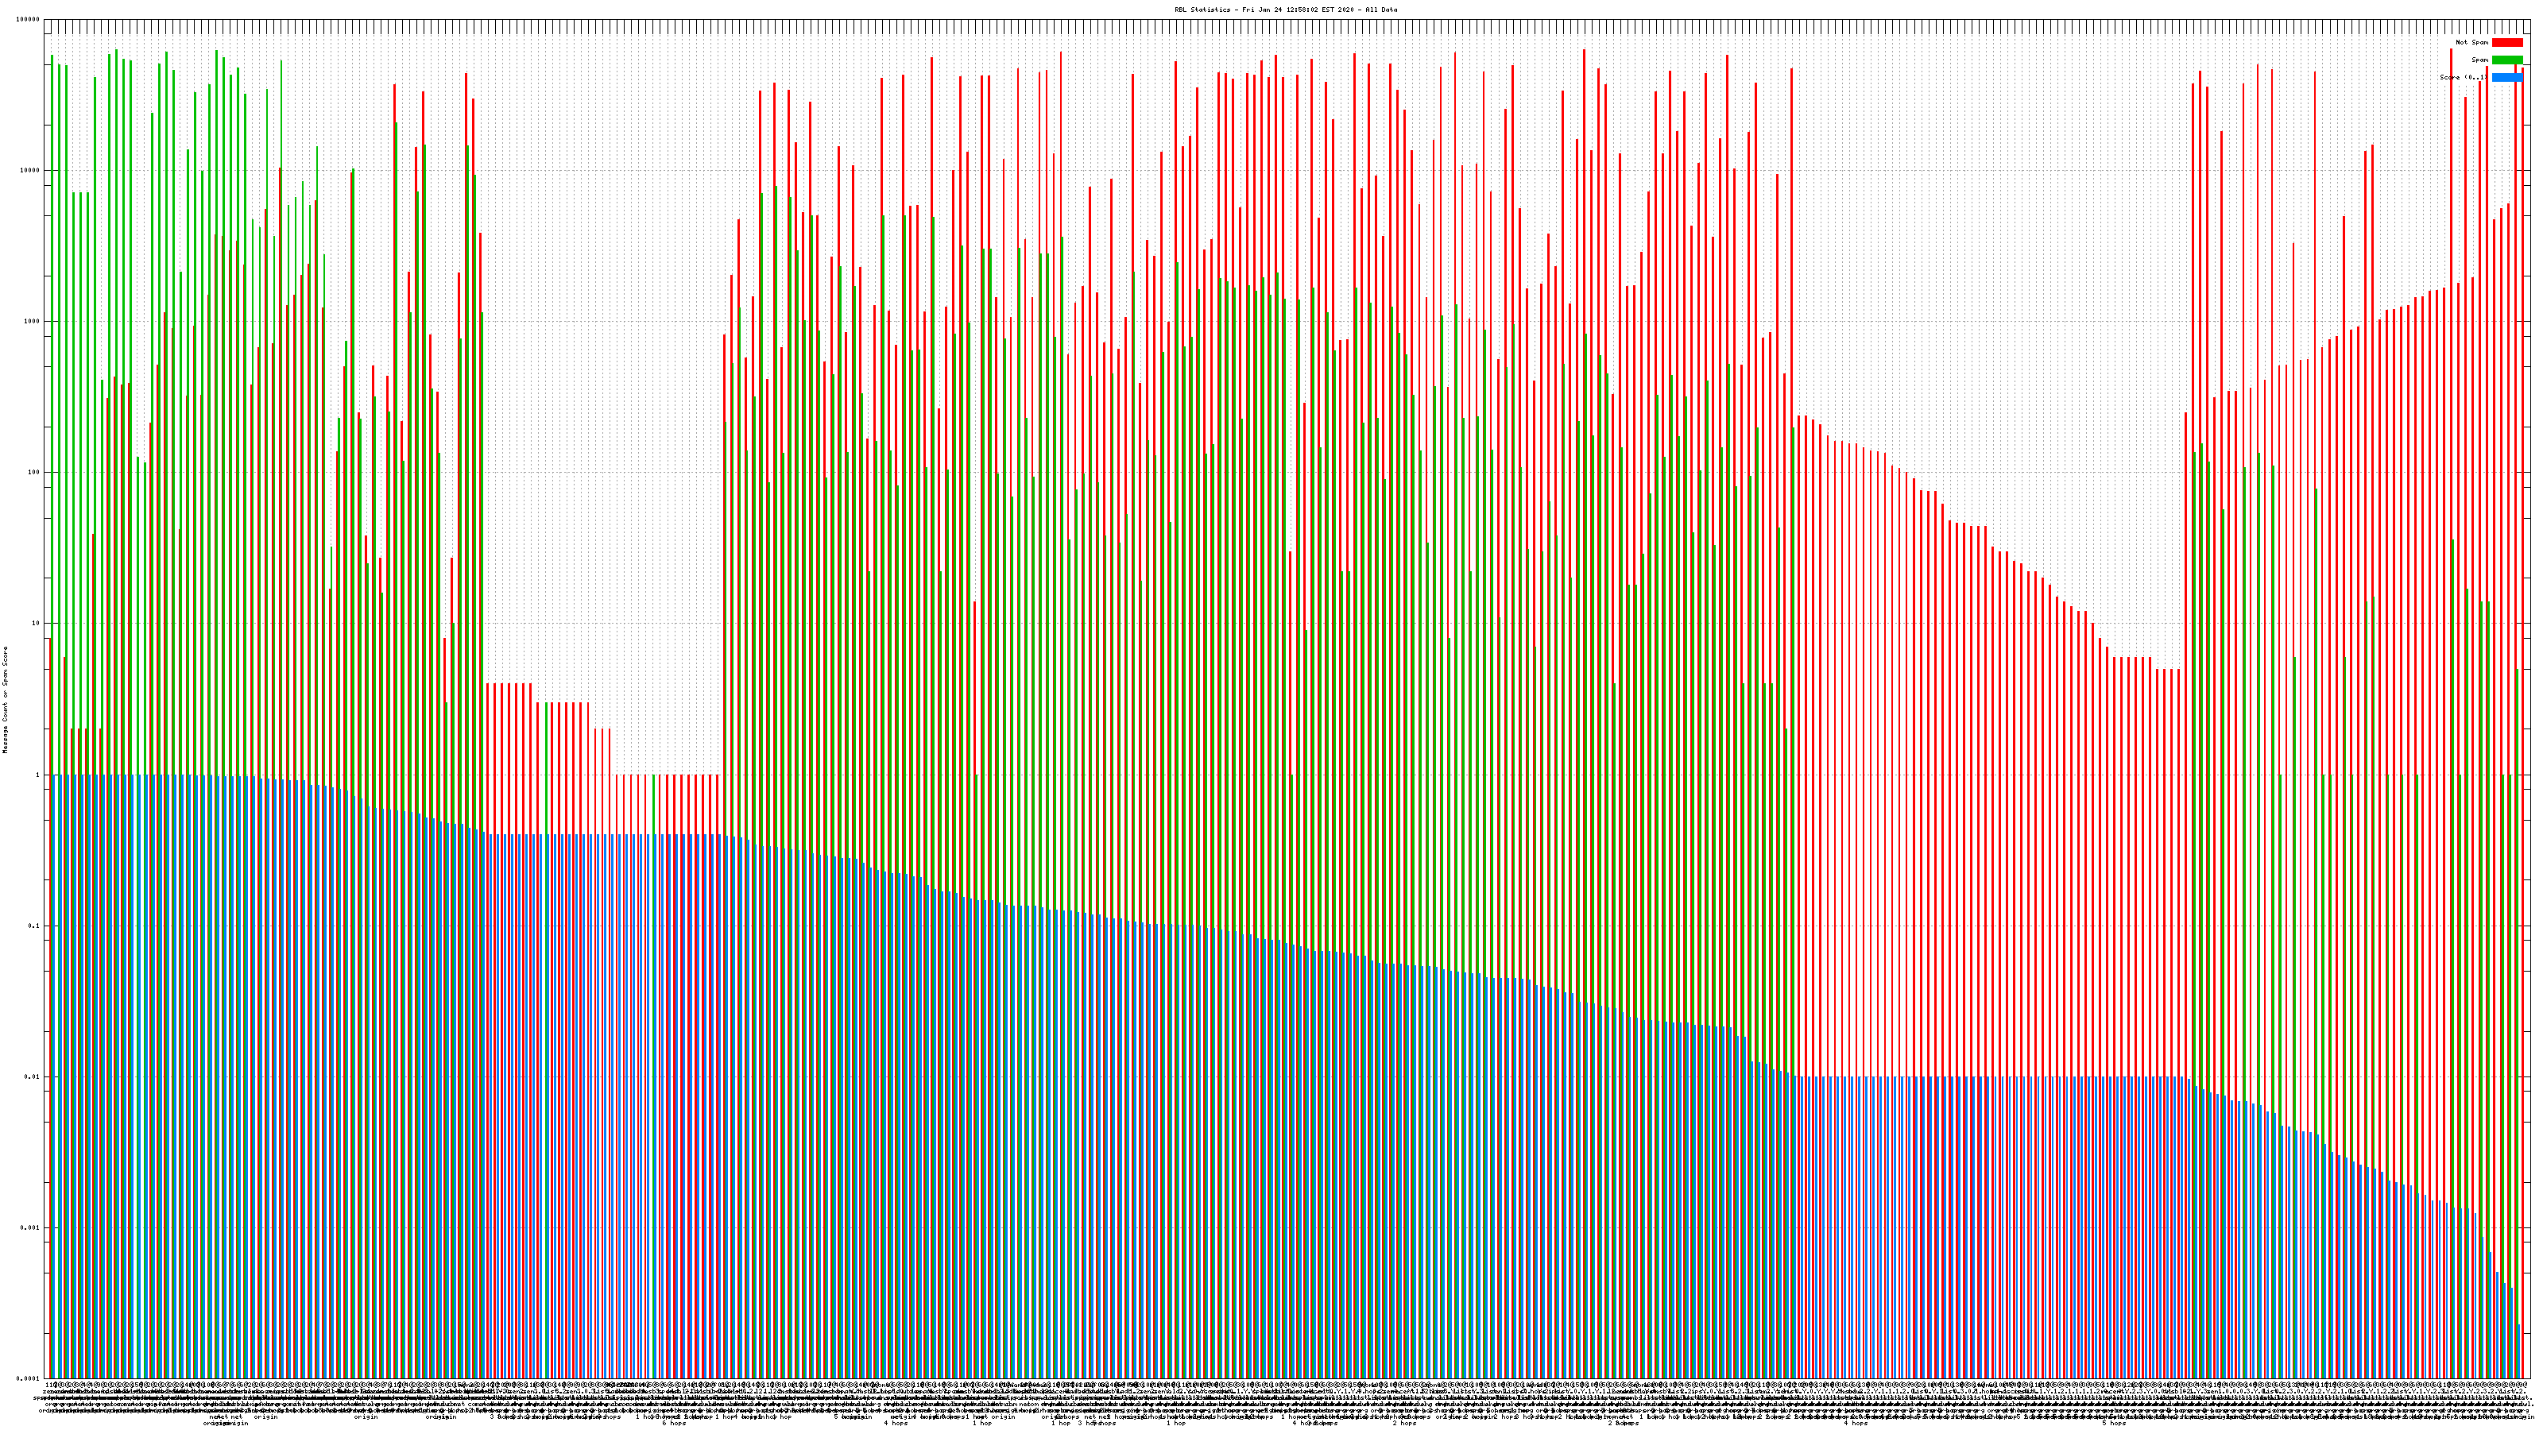Click the 10000 y-axis tick label
2543x1430 pixels.
[29, 171]
